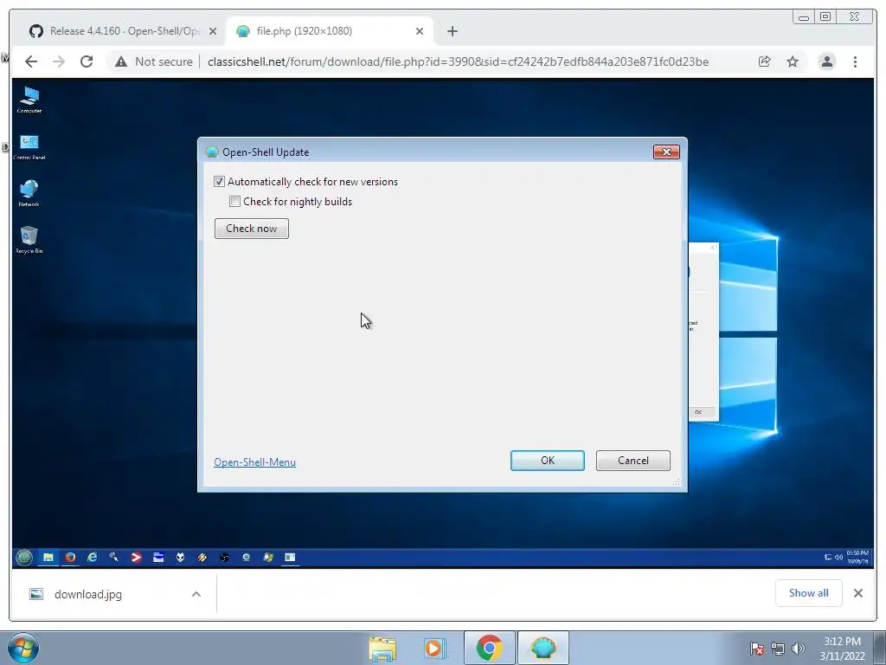Viewport: 886px width, 665px height.
Task: Expand options for download.jpg chevron
Action: point(196,594)
